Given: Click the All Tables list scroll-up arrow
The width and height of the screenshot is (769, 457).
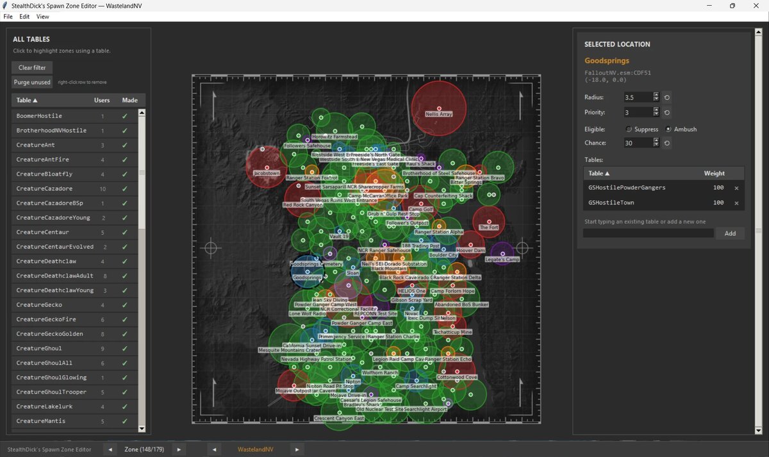Looking at the screenshot, I should coord(142,112).
